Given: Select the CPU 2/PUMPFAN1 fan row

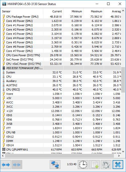Looking at the screenshot, I should pyautogui.click(x=61, y=150).
